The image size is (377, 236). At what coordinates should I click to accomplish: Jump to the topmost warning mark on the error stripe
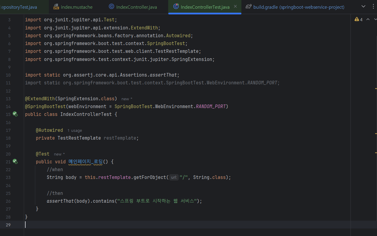376,89
